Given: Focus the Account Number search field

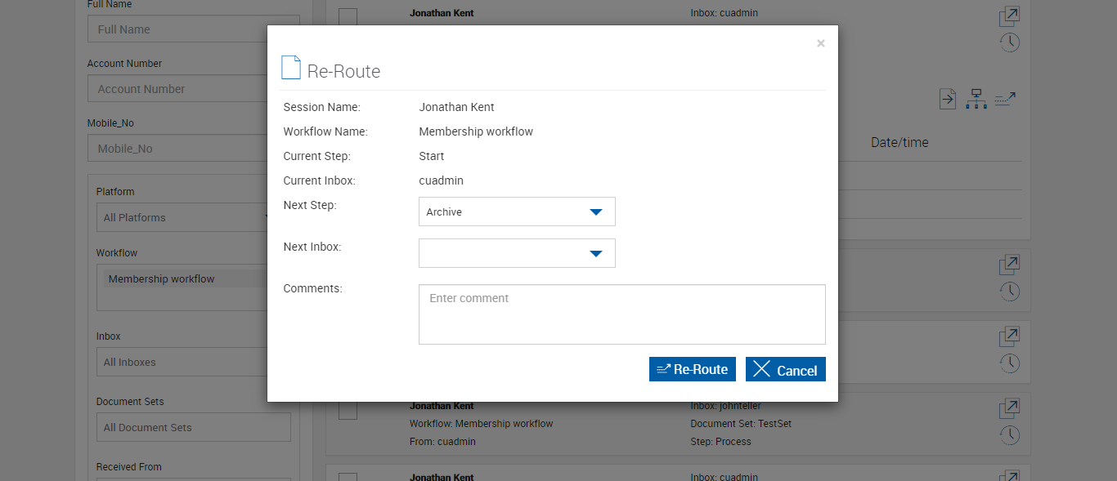Looking at the screenshot, I should pos(193,89).
